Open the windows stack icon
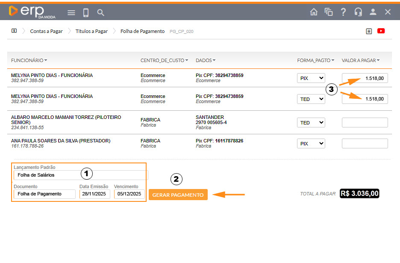 [x=329, y=12]
